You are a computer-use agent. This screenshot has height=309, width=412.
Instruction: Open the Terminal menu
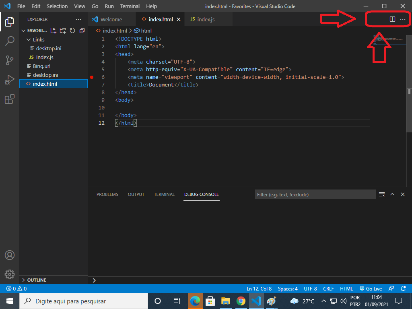coord(130,6)
